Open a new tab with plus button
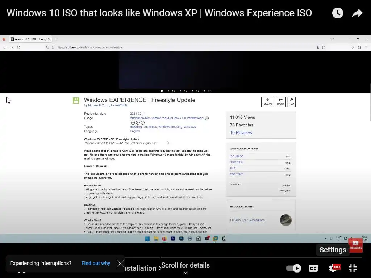 (x=56, y=39)
